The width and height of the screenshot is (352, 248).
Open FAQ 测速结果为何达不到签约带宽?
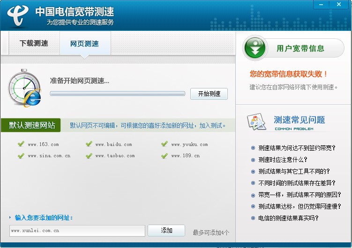297,148
